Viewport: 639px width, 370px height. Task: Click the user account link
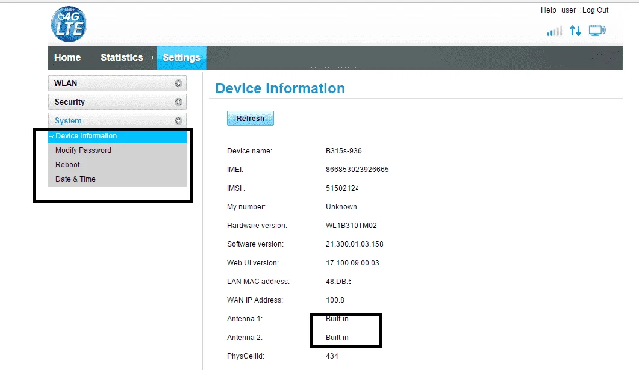tap(569, 10)
